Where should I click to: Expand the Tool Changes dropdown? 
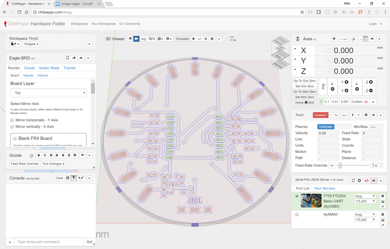(53, 164)
